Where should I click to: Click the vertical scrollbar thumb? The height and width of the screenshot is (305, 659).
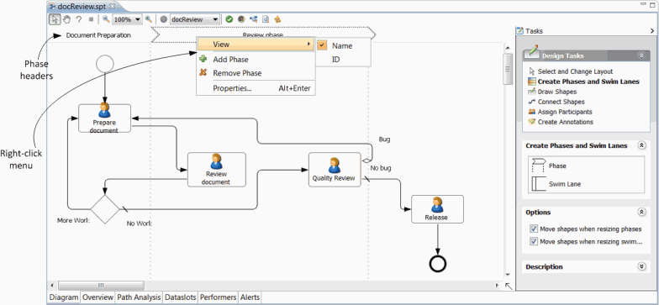click(508, 69)
